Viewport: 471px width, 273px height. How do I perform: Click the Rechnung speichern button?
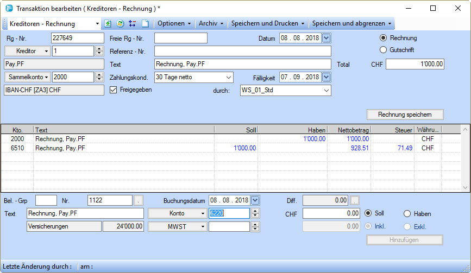tap(405, 115)
